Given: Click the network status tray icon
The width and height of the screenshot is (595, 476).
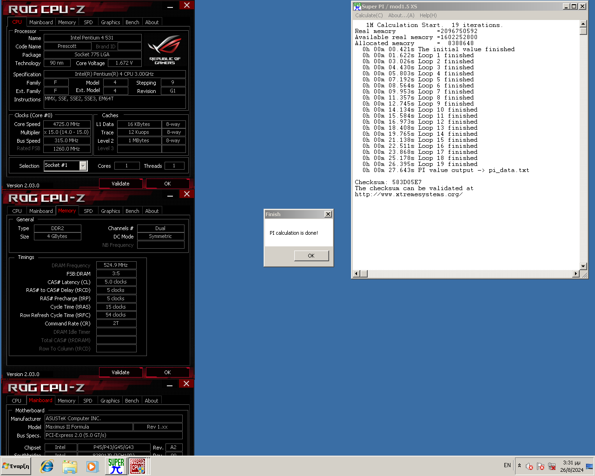Looking at the screenshot, I should 552,466.
